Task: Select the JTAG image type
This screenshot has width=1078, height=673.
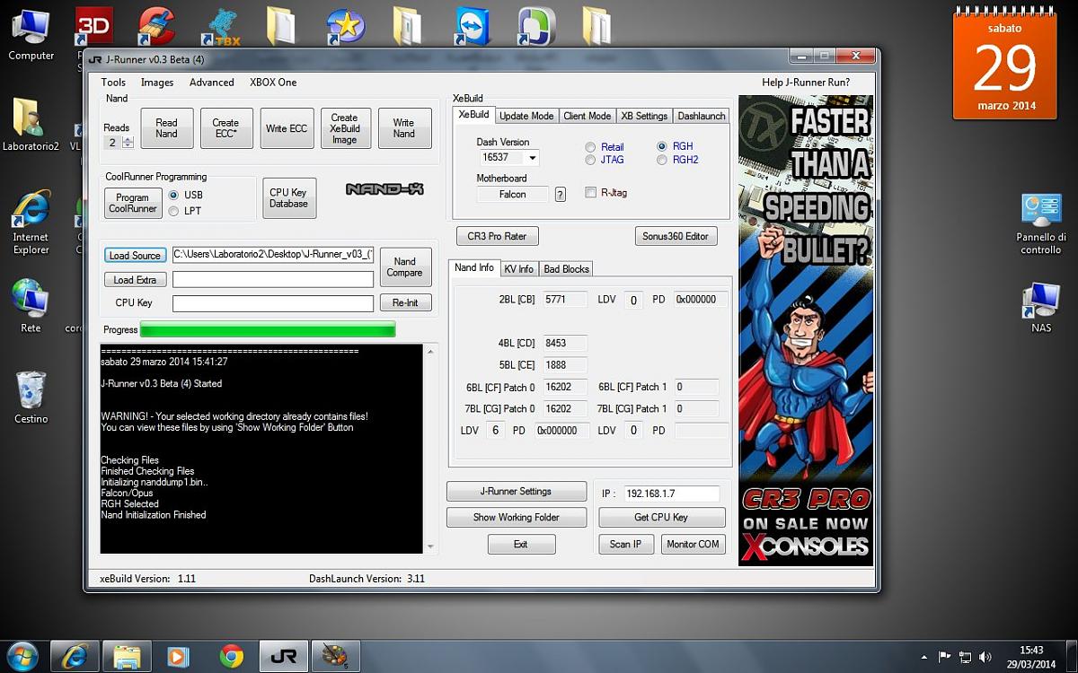Action: pos(605,160)
